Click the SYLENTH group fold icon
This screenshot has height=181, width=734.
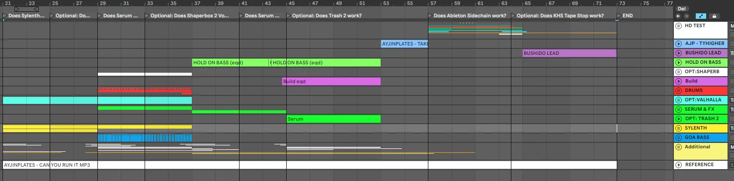[x=679, y=128]
